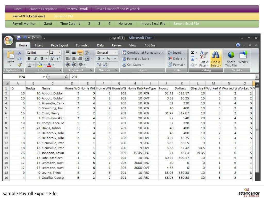Expand Conditional Formatting menu
264x198 pixels.
[x=142, y=53]
